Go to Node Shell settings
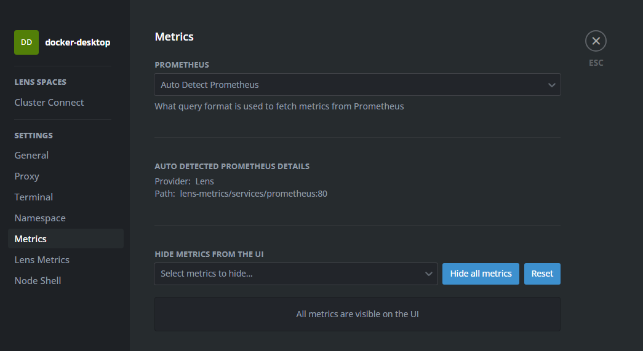Image resolution: width=643 pixels, height=351 pixels. click(38, 280)
